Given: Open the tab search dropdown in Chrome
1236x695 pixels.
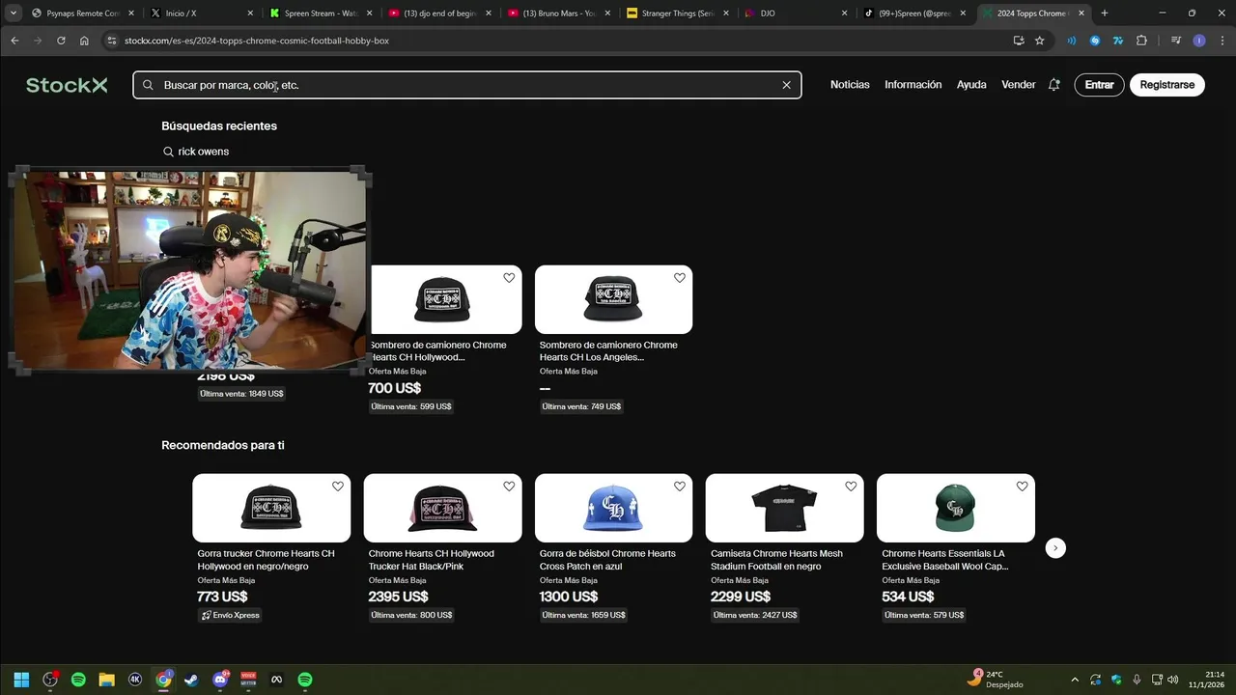Looking at the screenshot, I should 14,14.
